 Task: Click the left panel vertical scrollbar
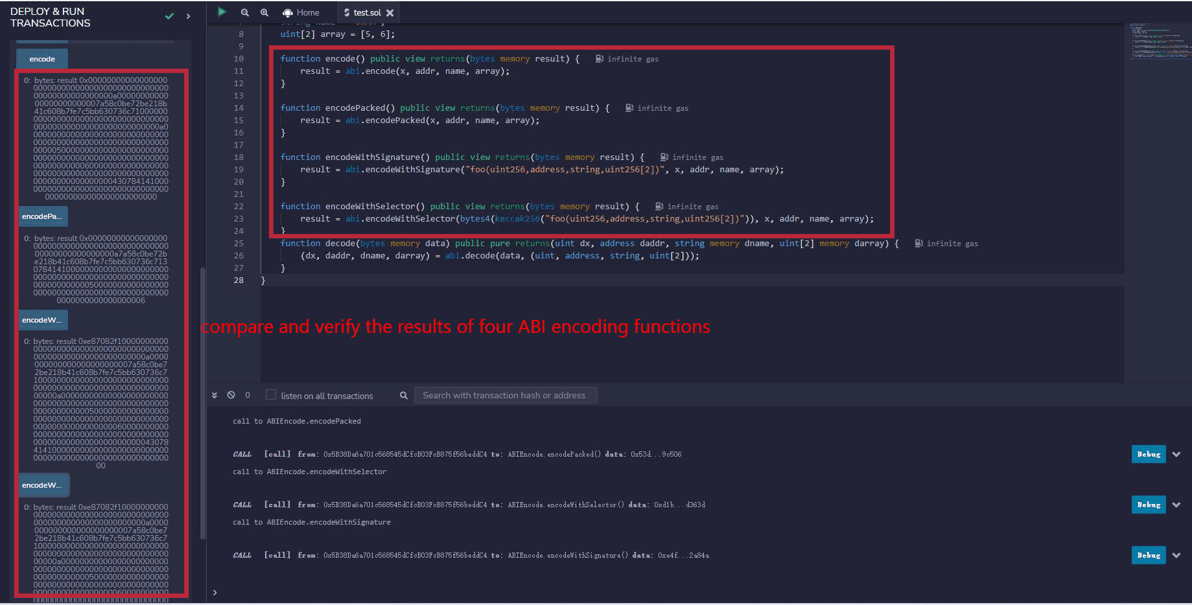203,402
